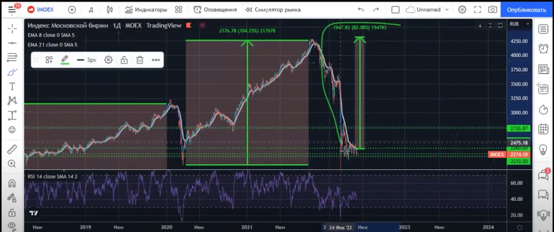Screen dimensions: 554x232
Task: Open the alerts clock panel in right sidebar
Action: tap(543, 48)
